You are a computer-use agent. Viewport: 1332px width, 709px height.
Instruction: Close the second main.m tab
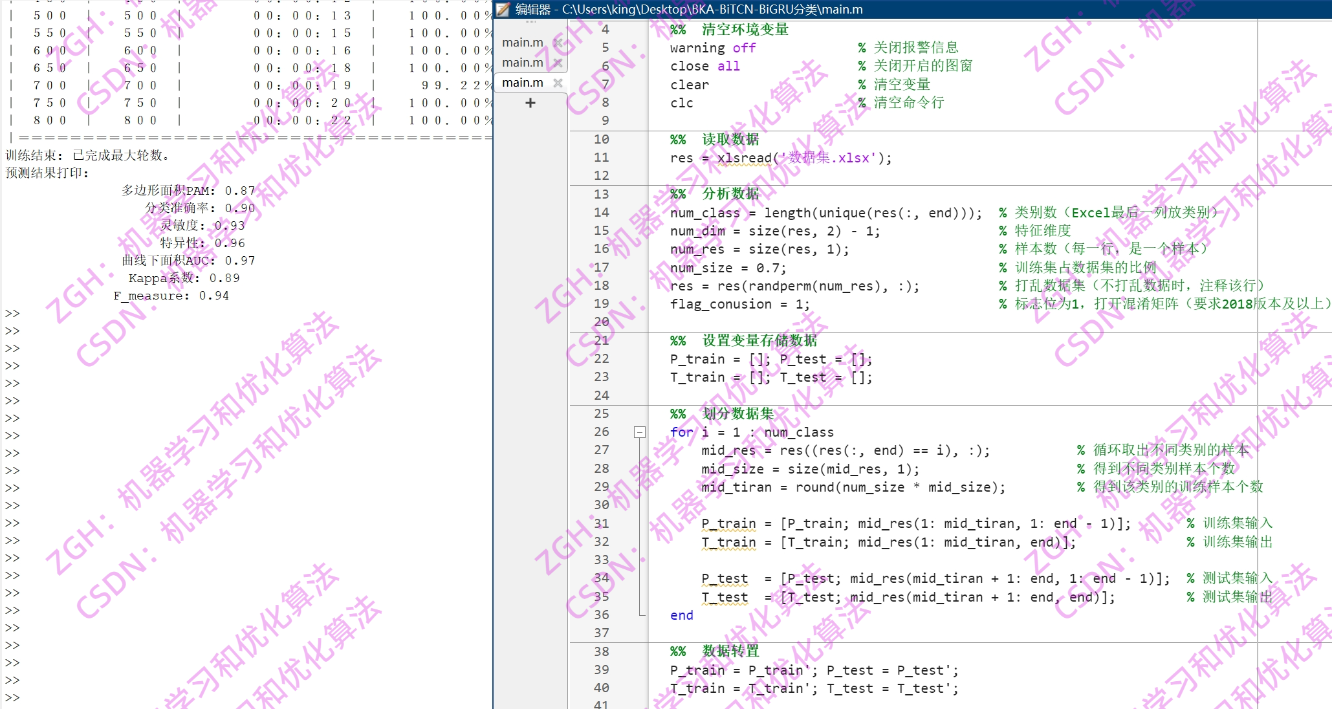[558, 63]
